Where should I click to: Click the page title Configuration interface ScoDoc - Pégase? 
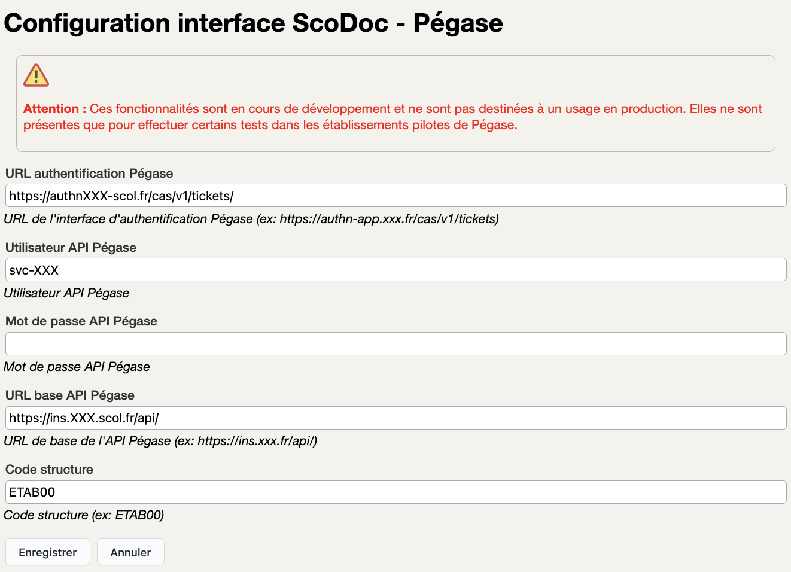click(253, 23)
